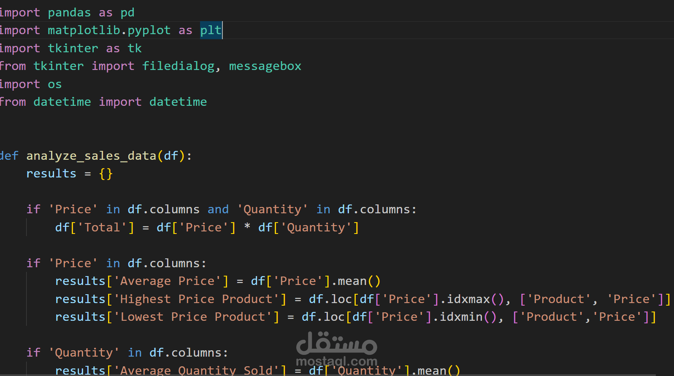The width and height of the screenshot is (674, 376).
Task: Click the highlighted 'plt' alias
Action: 211,30
